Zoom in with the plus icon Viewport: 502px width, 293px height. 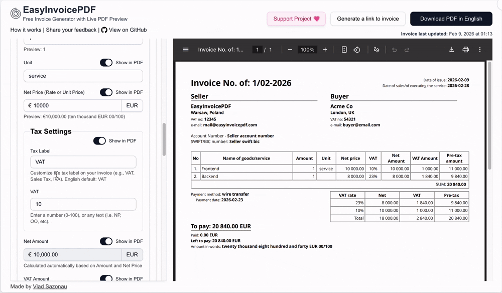click(325, 50)
